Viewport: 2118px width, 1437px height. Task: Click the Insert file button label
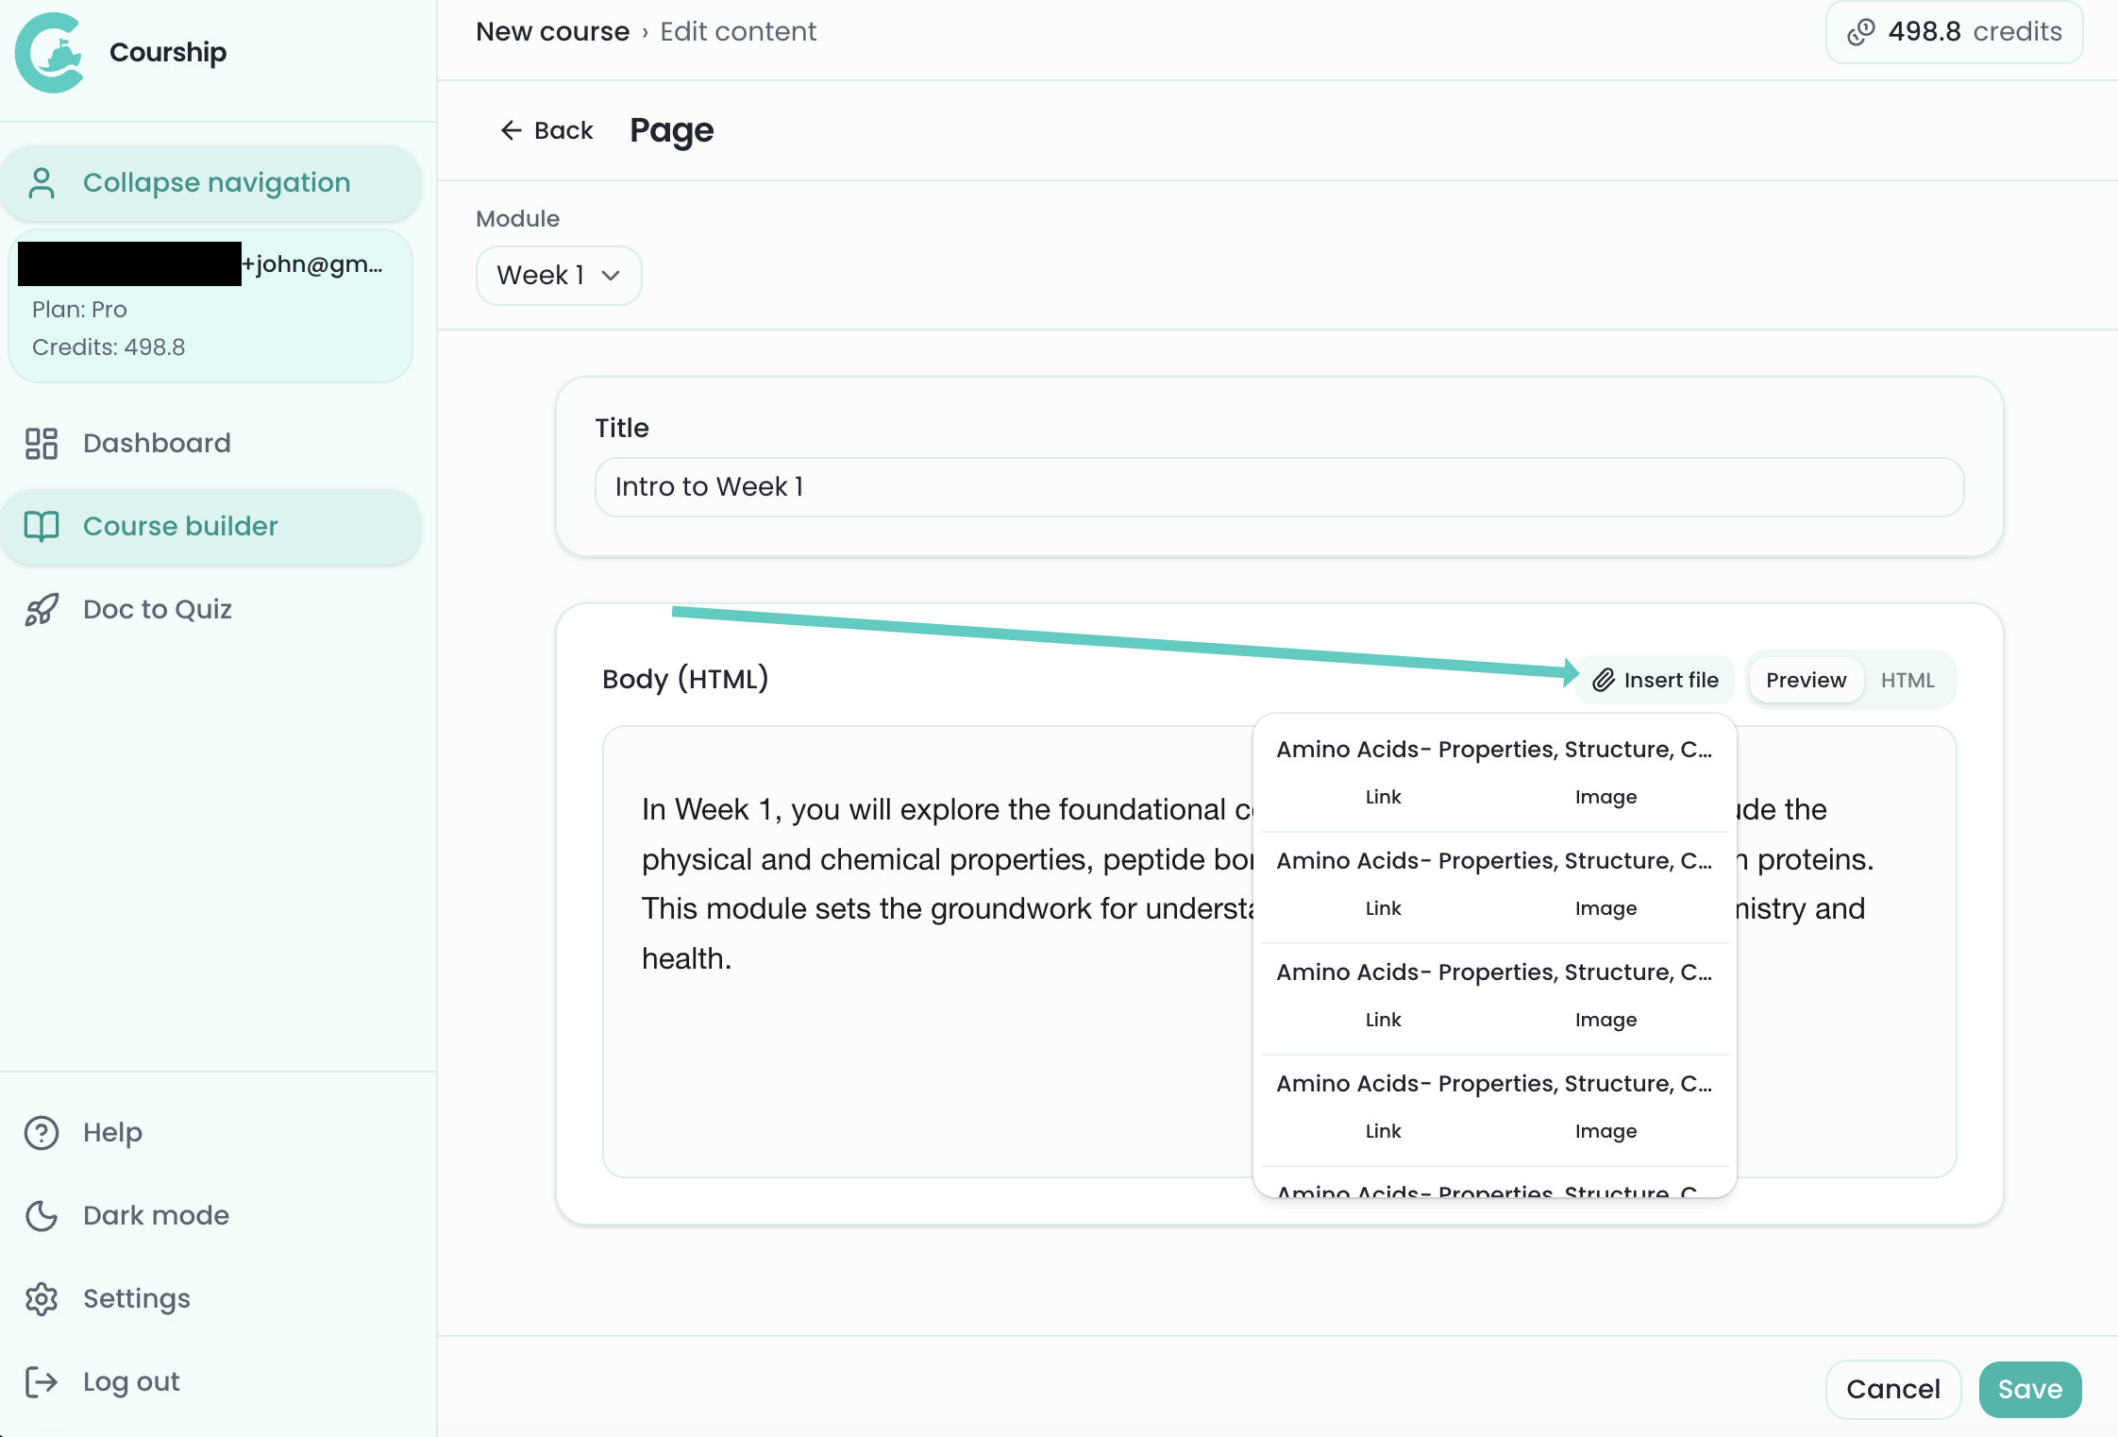(x=1671, y=680)
